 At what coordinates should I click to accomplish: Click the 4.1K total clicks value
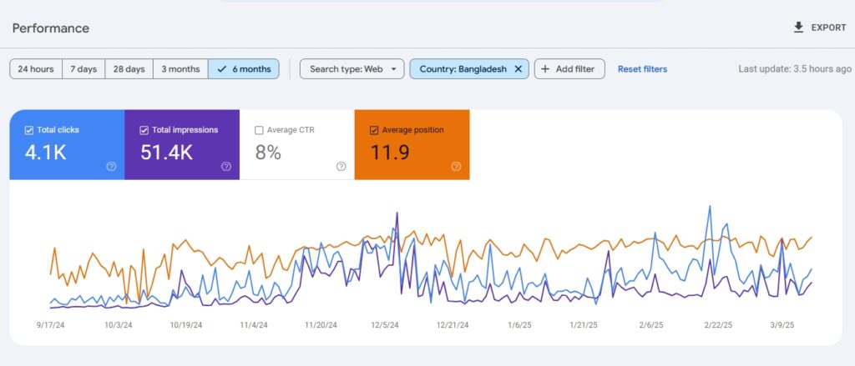coord(46,153)
